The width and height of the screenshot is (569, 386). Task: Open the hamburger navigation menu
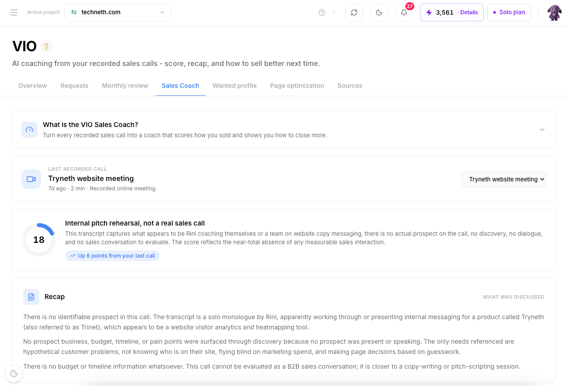14,12
